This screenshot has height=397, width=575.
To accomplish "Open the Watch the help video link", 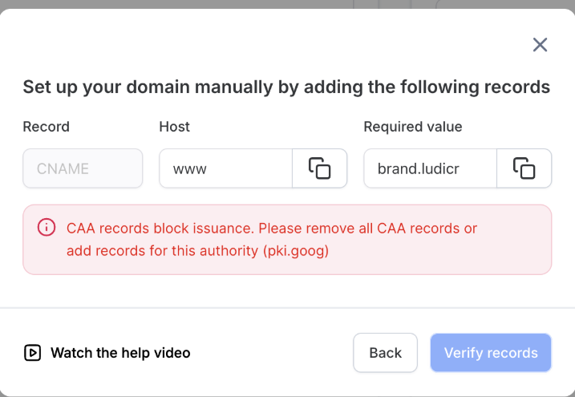I will point(120,353).
